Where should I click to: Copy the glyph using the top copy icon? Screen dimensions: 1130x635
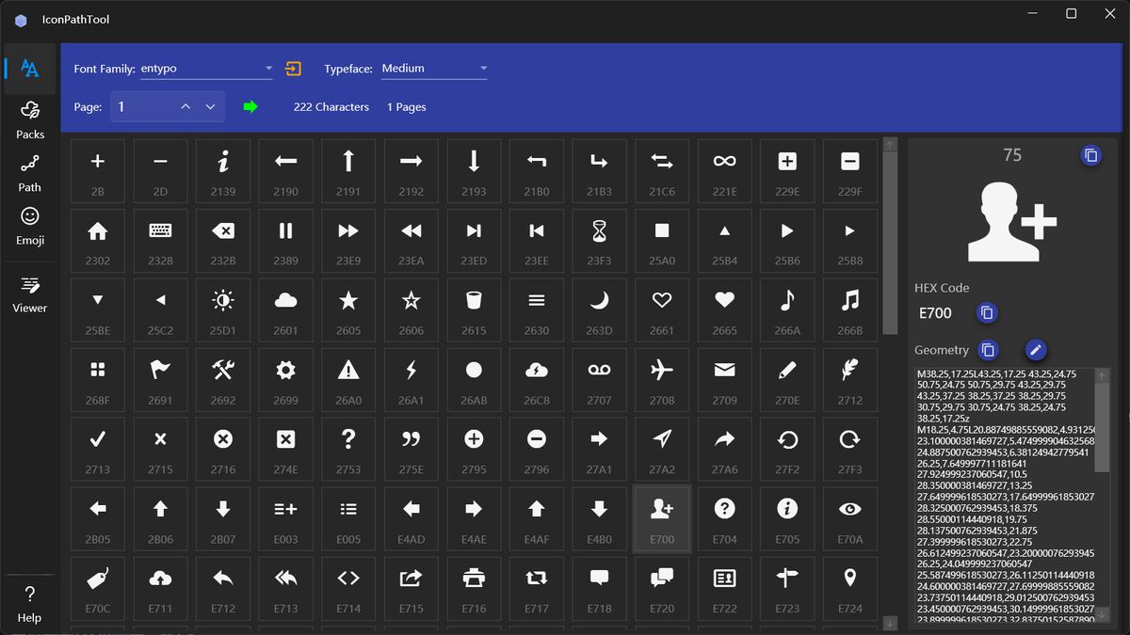pos(1090,156)
